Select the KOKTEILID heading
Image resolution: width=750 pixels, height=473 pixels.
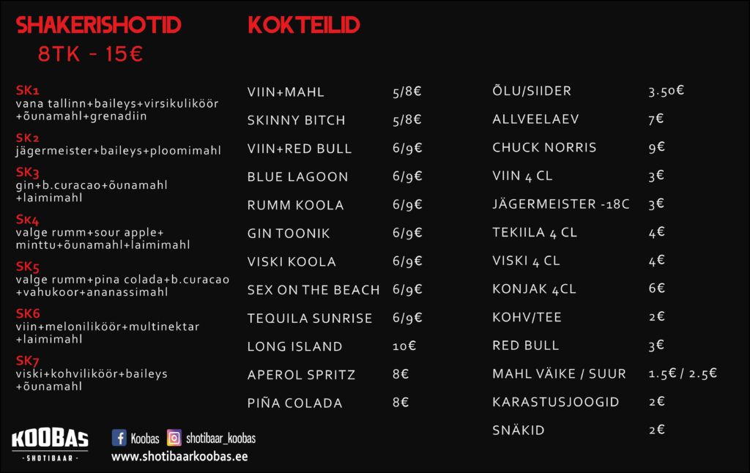click(x=304, y=26)
